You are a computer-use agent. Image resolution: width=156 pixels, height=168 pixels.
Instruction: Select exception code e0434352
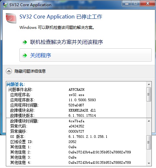pyautogui.click(x=76, y=126)
